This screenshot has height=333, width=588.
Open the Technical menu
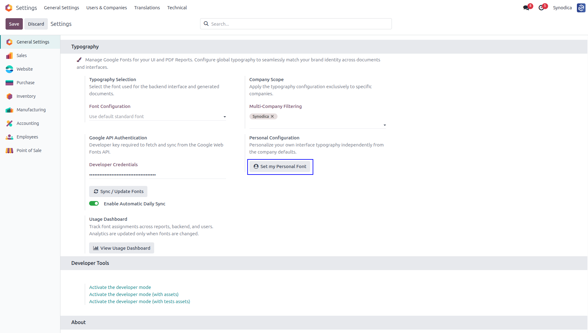(x=177, y=8)
